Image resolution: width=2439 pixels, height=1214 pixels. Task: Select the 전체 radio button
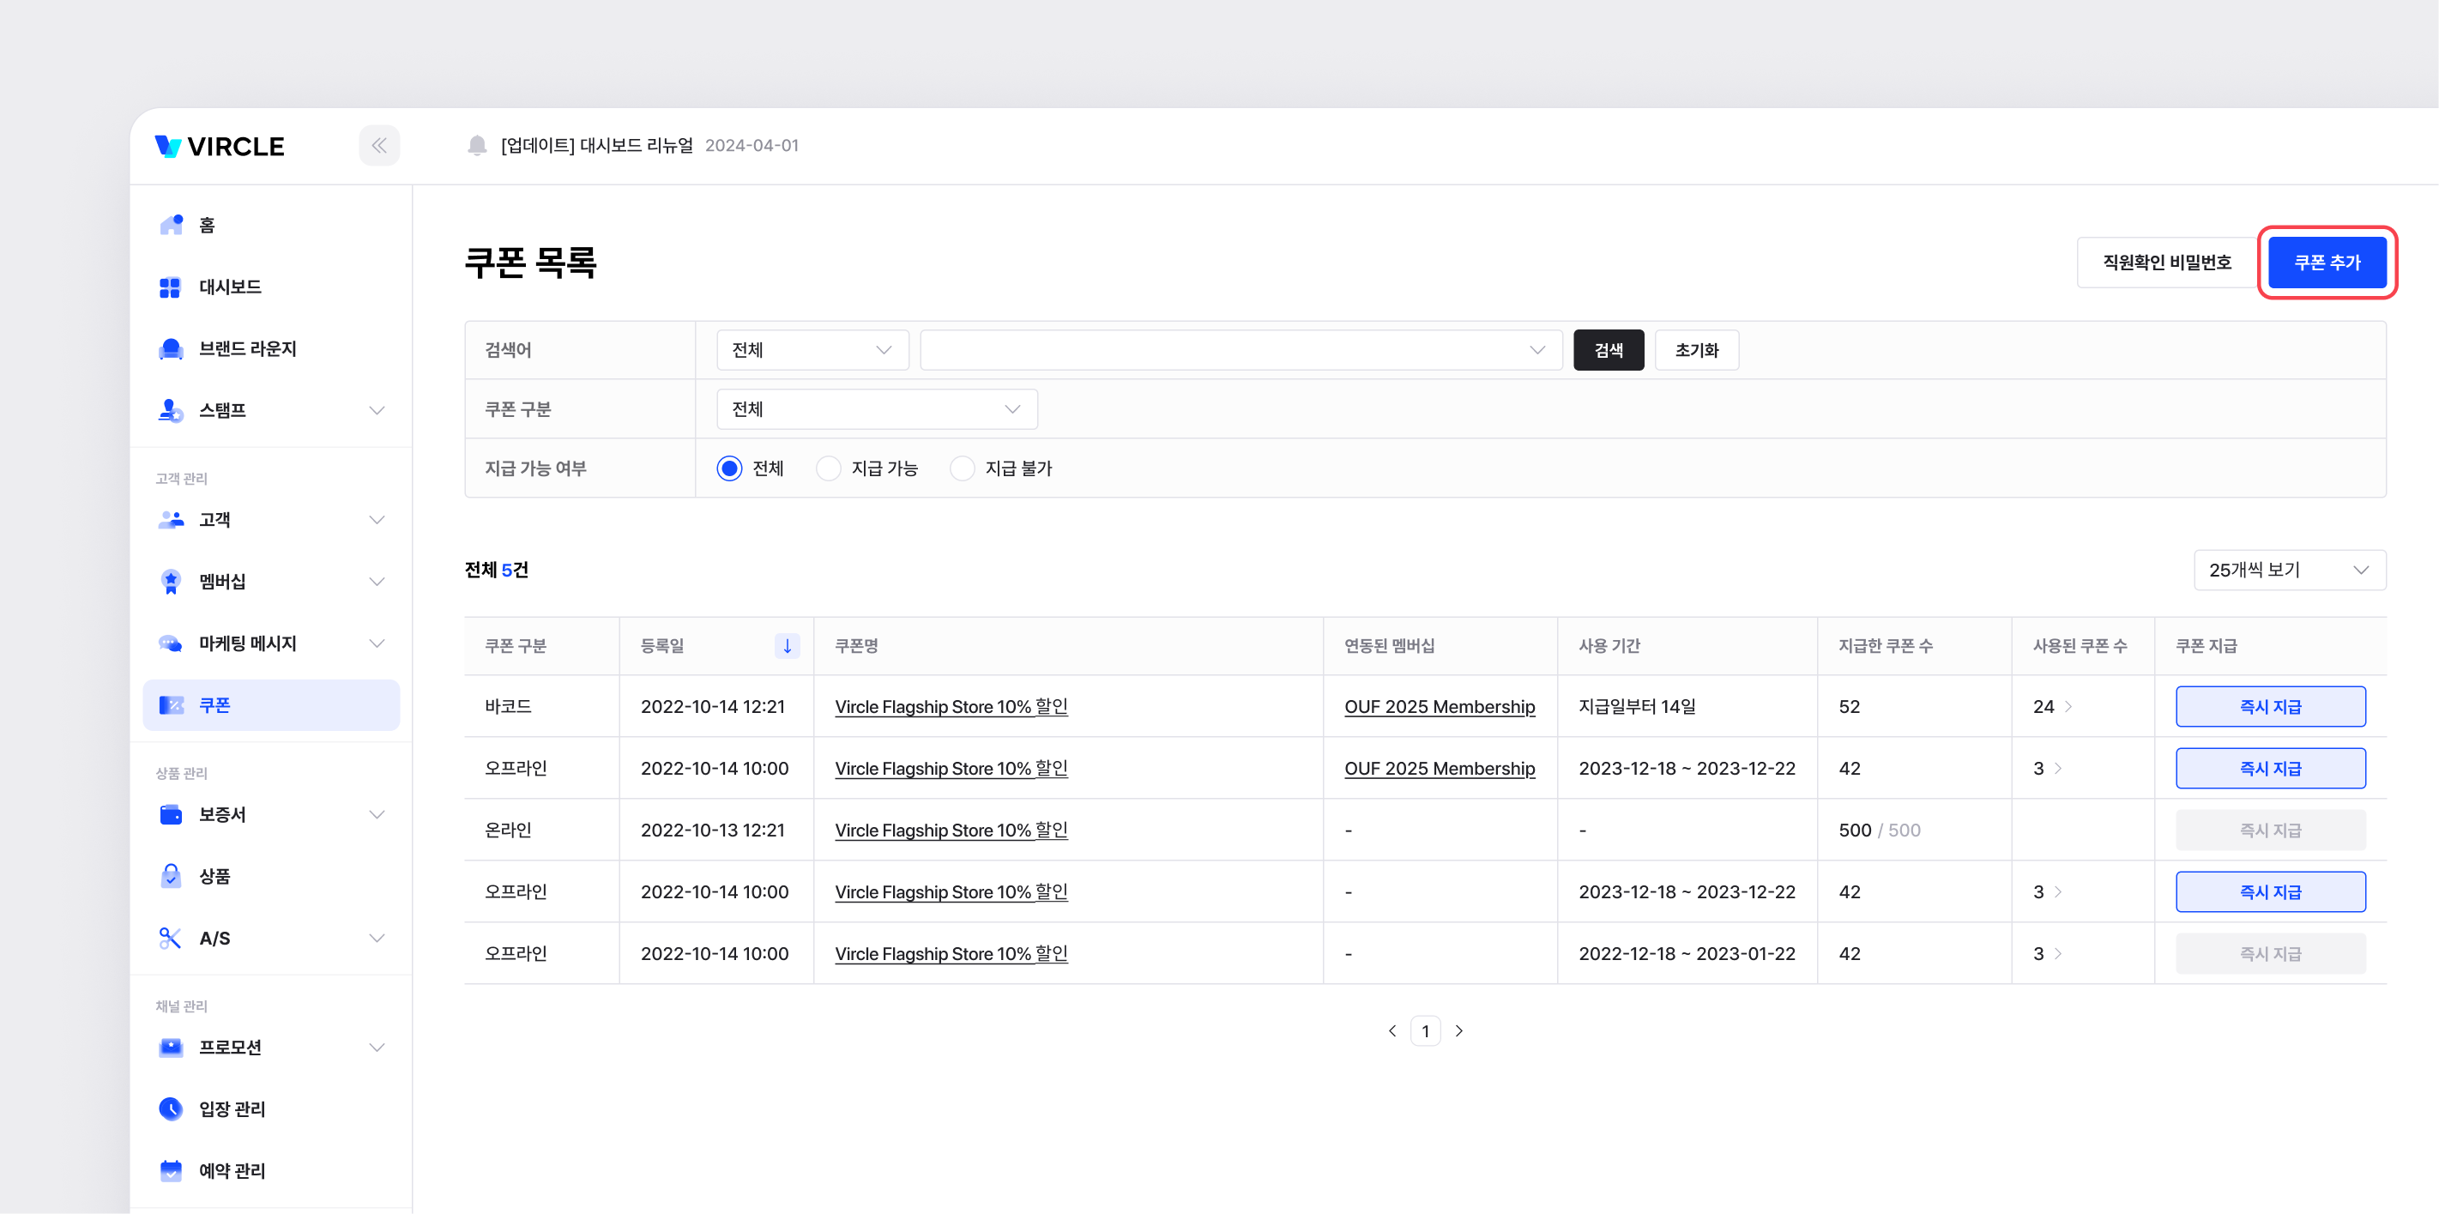pos(729,468)
